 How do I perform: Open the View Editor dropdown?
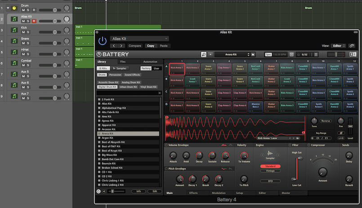click(338, 46)
